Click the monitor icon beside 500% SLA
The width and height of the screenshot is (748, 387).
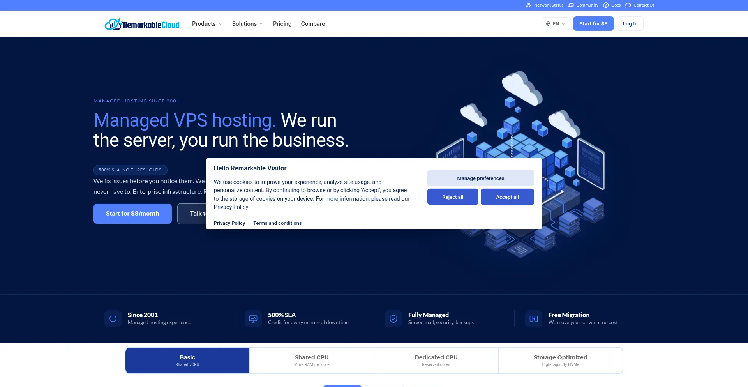tap(253, 319)
